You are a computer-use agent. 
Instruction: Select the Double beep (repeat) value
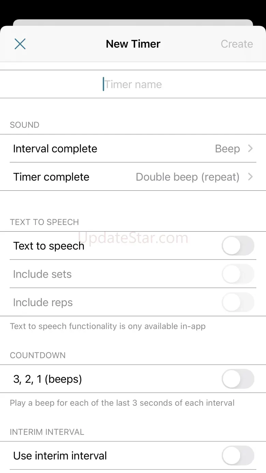187,177
